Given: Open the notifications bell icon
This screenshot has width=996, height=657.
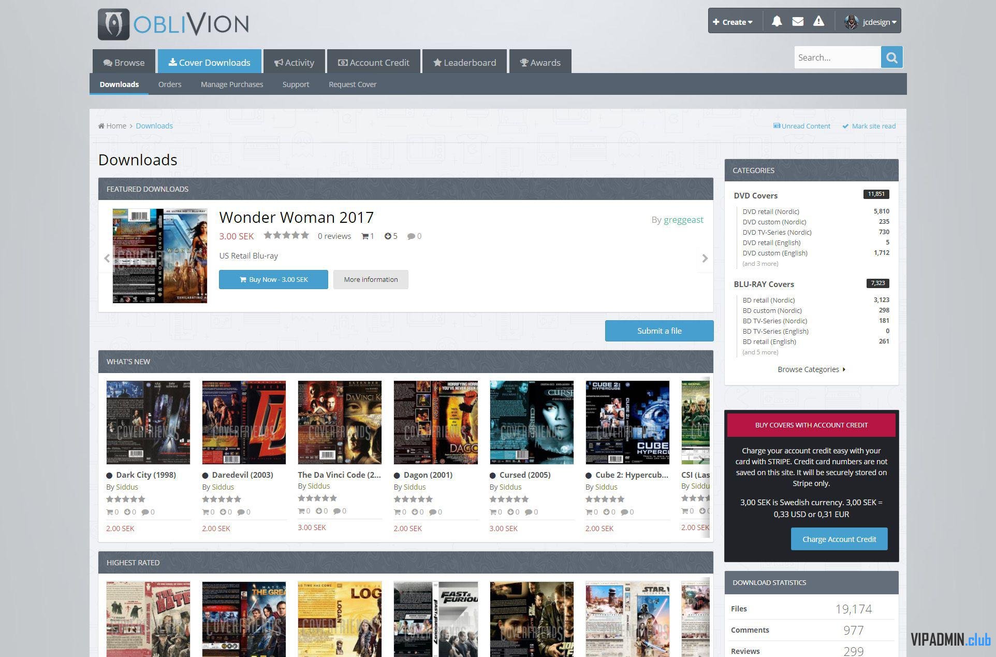Looking at the screenshot, I should 777,21.
